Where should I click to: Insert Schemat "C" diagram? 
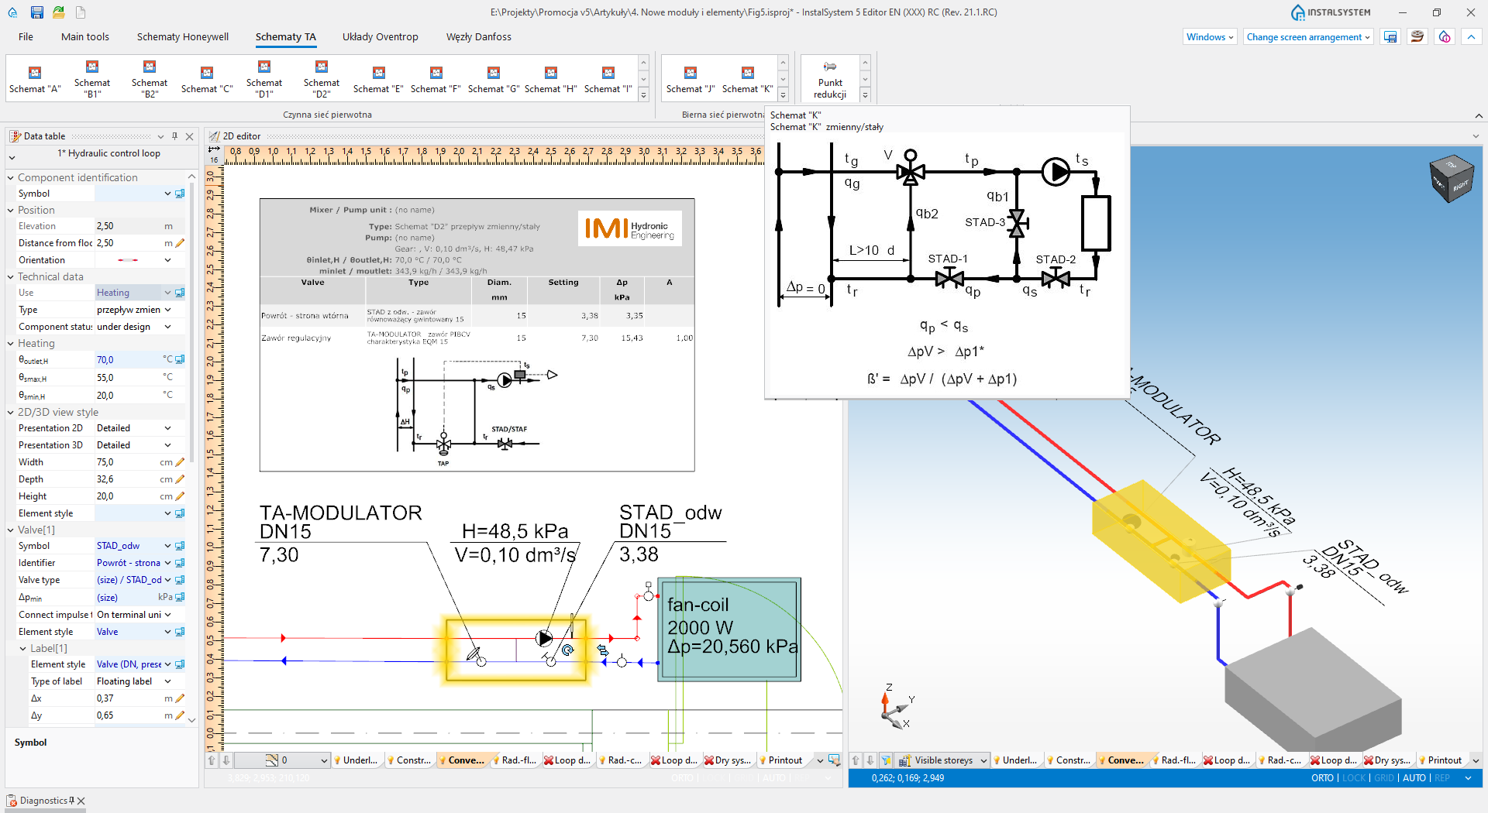click(x=207, y=81)
